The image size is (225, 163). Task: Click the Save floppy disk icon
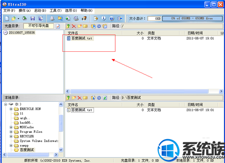[x=33, y=18]
